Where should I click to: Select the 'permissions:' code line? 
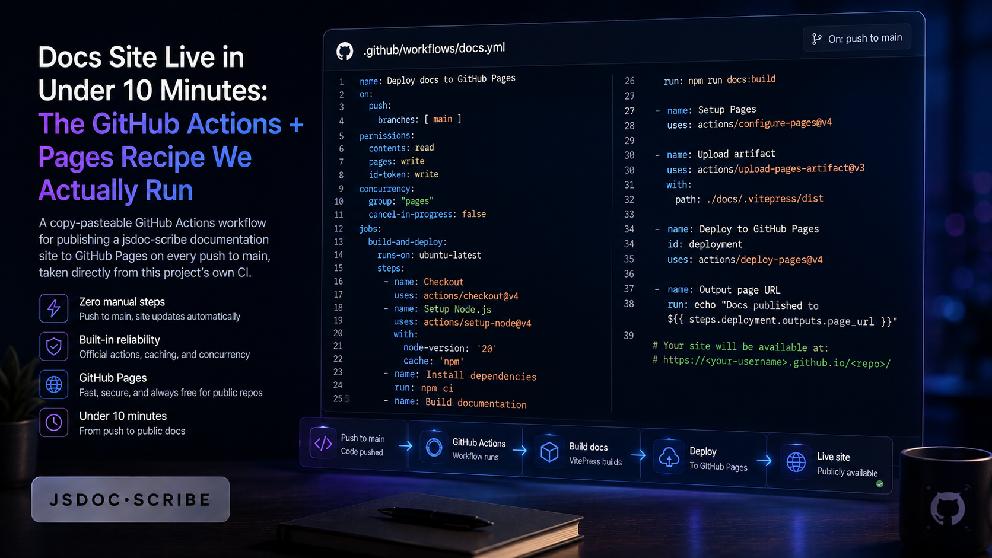coord(387,136)
